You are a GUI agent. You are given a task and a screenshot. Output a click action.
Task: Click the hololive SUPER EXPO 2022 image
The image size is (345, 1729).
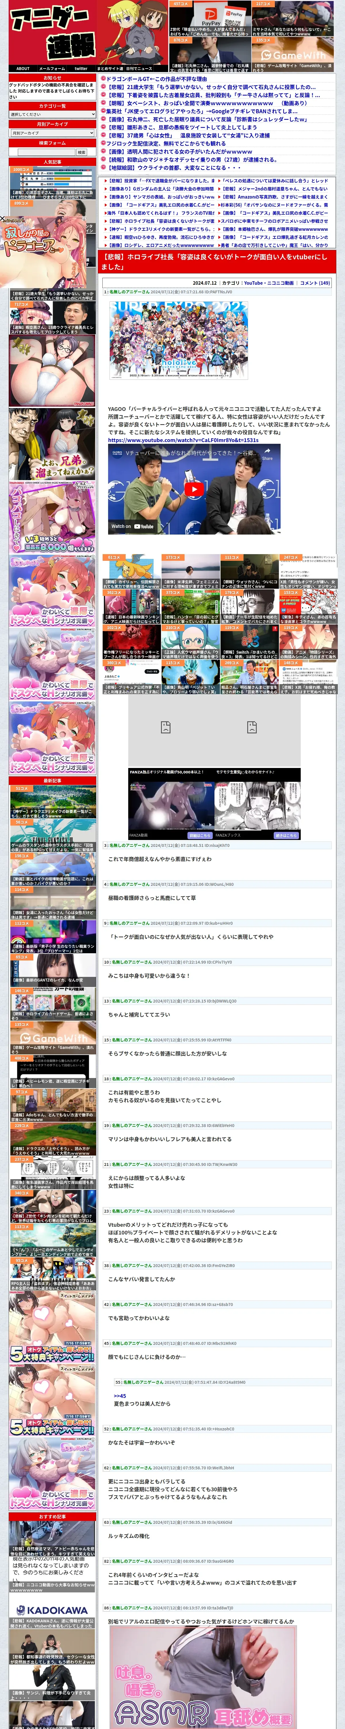178,341
